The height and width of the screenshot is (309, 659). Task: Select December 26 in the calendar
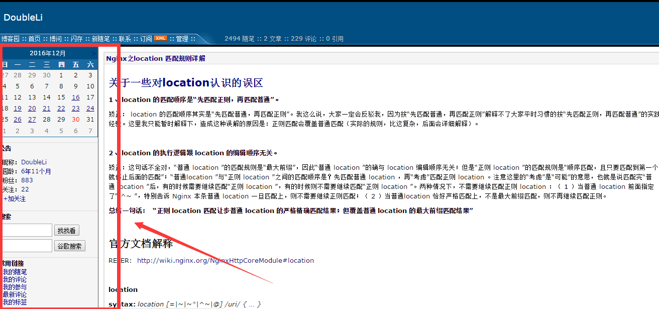[18, 120]
